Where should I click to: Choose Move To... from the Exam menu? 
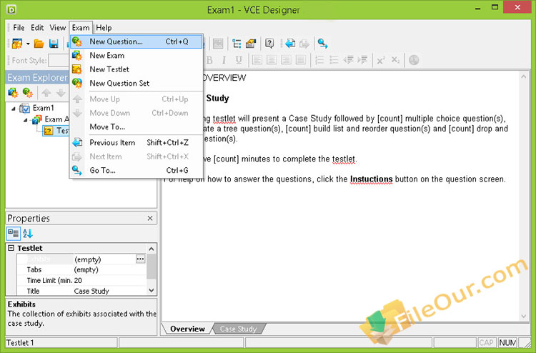pyautogui.click(x=137, y=126)
